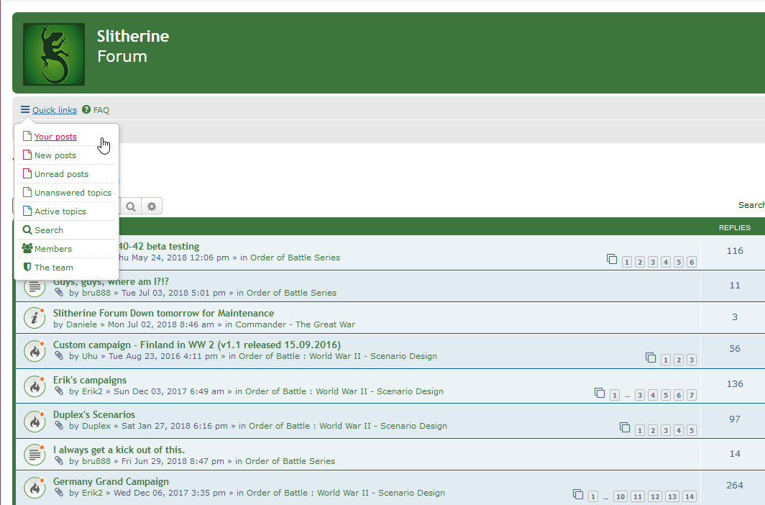The width and height of the screenshot is (765, 505).
Task: Open I always get a kick out of this topic
Action: click(119, 450)
